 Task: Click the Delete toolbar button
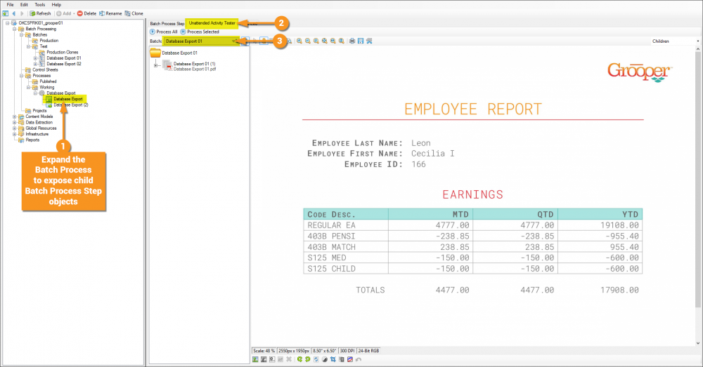pyautogui.click(x=87, y=13)
